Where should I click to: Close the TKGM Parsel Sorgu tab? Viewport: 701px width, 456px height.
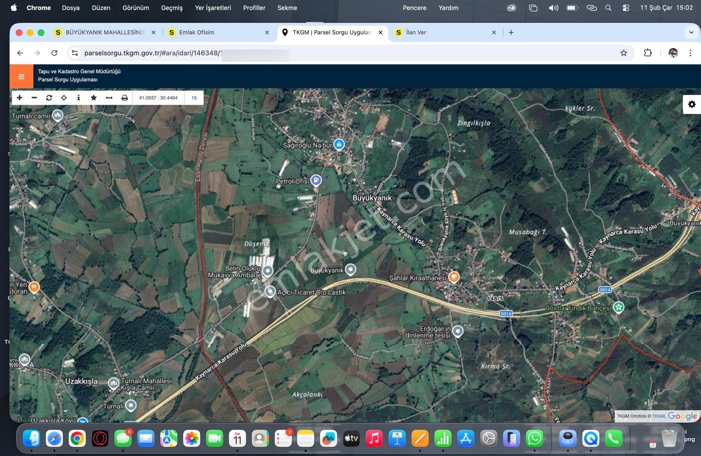pyautogui.click(x=380, y=32)
